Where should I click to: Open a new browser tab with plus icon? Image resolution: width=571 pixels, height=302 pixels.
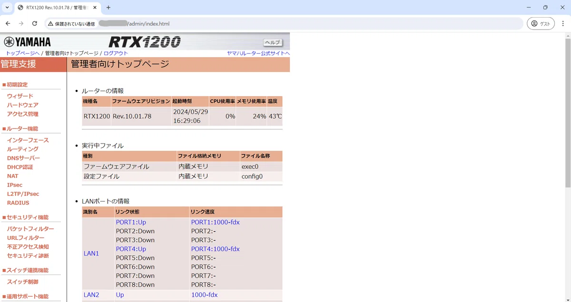[108, 8]
